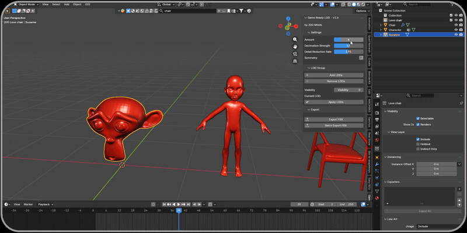Viewport: 467px width, 233px height.
Task: Toggle exclude checkbox for Collection row
Action: tap(451, 16)
